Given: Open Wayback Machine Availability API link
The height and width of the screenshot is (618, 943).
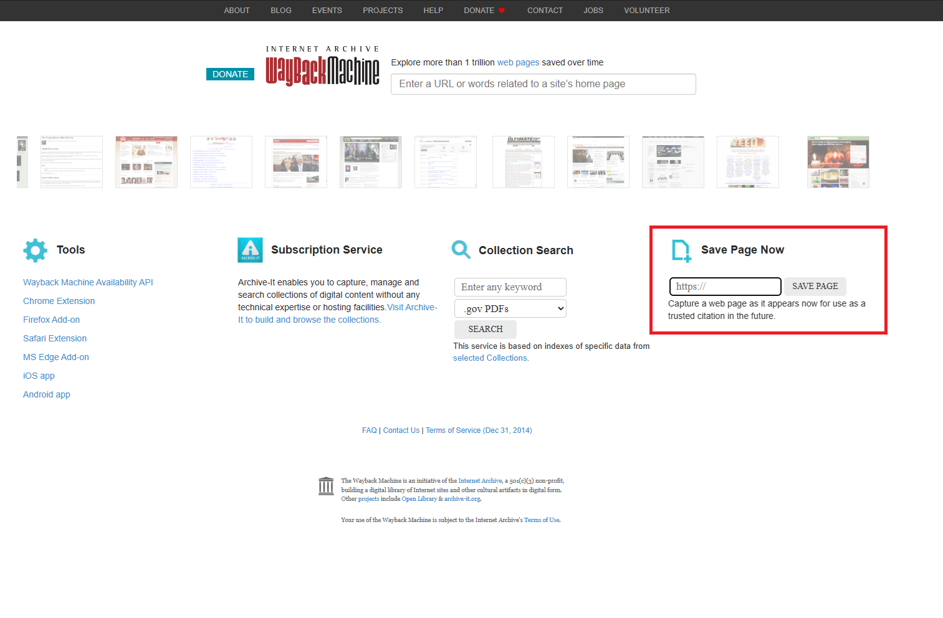Looking at the screenshot, I should 88,282.
